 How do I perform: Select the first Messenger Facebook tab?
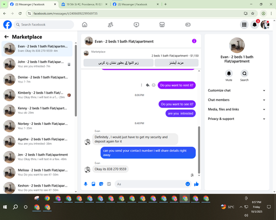point(33,4)
